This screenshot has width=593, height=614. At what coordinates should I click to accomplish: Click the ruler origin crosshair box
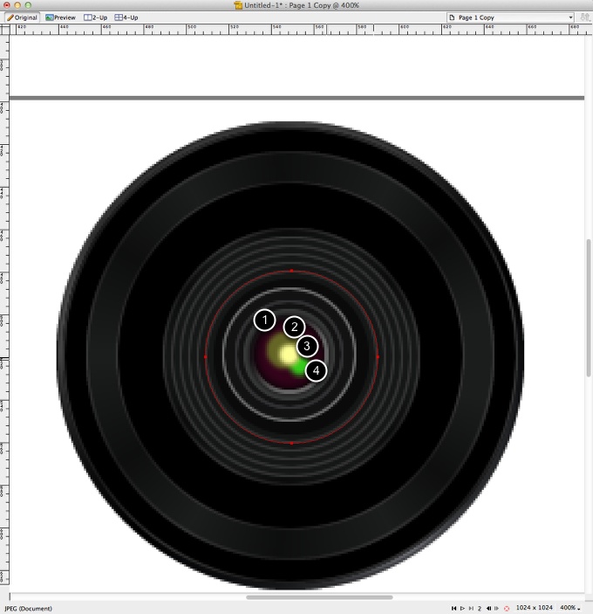4,30
